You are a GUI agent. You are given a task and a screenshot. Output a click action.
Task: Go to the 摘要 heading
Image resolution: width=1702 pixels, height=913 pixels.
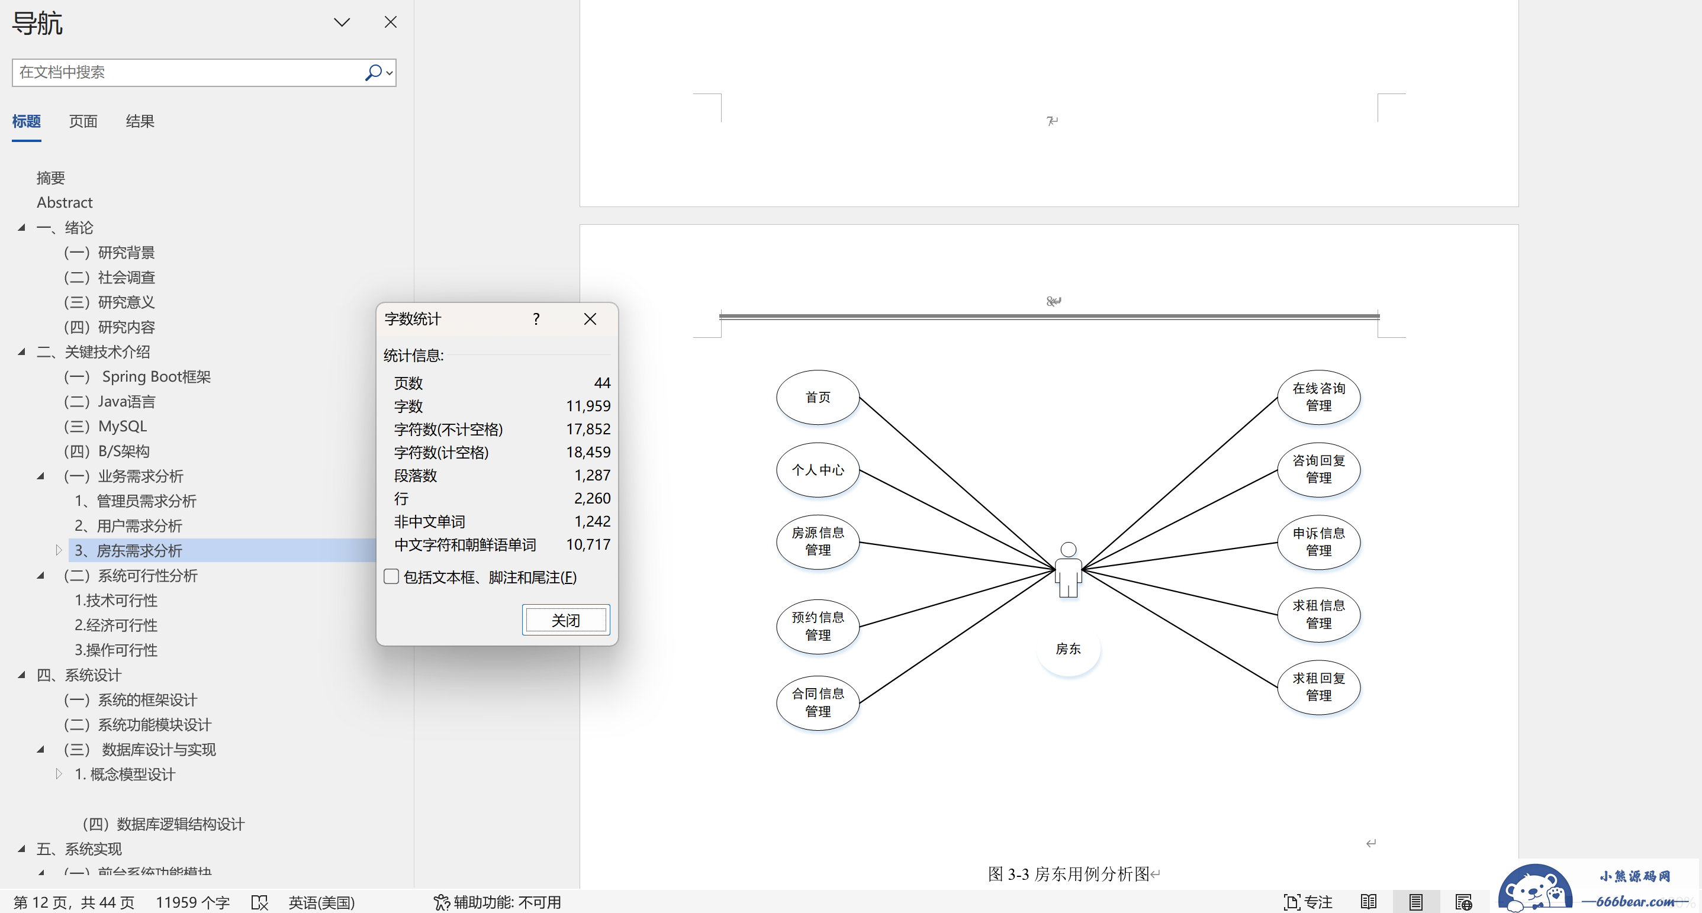coord(51,178)
